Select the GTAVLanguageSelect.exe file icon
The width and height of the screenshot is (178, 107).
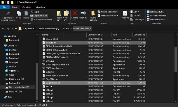click(43, 65)
